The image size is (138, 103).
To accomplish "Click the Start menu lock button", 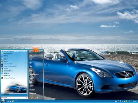I will pyautogui.click(x=37, y=98).
